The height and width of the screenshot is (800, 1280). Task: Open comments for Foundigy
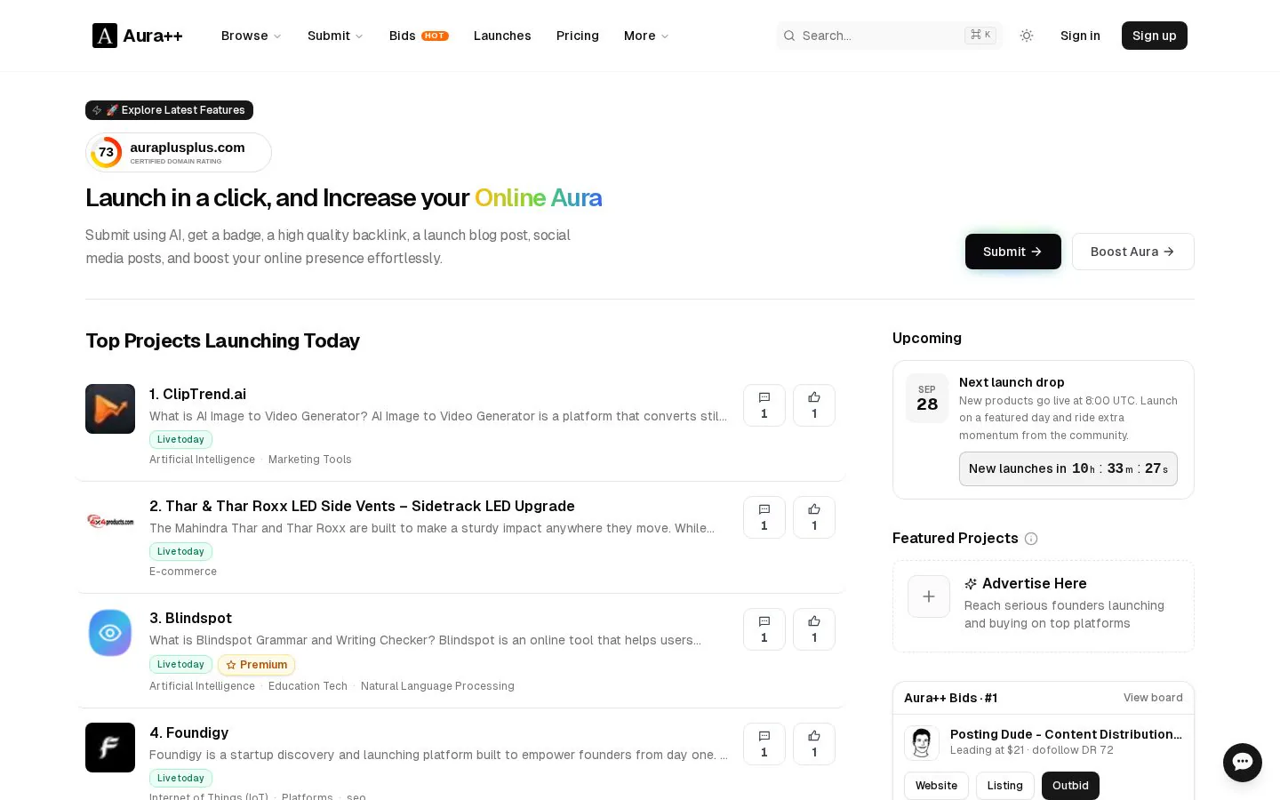(764, 744)
